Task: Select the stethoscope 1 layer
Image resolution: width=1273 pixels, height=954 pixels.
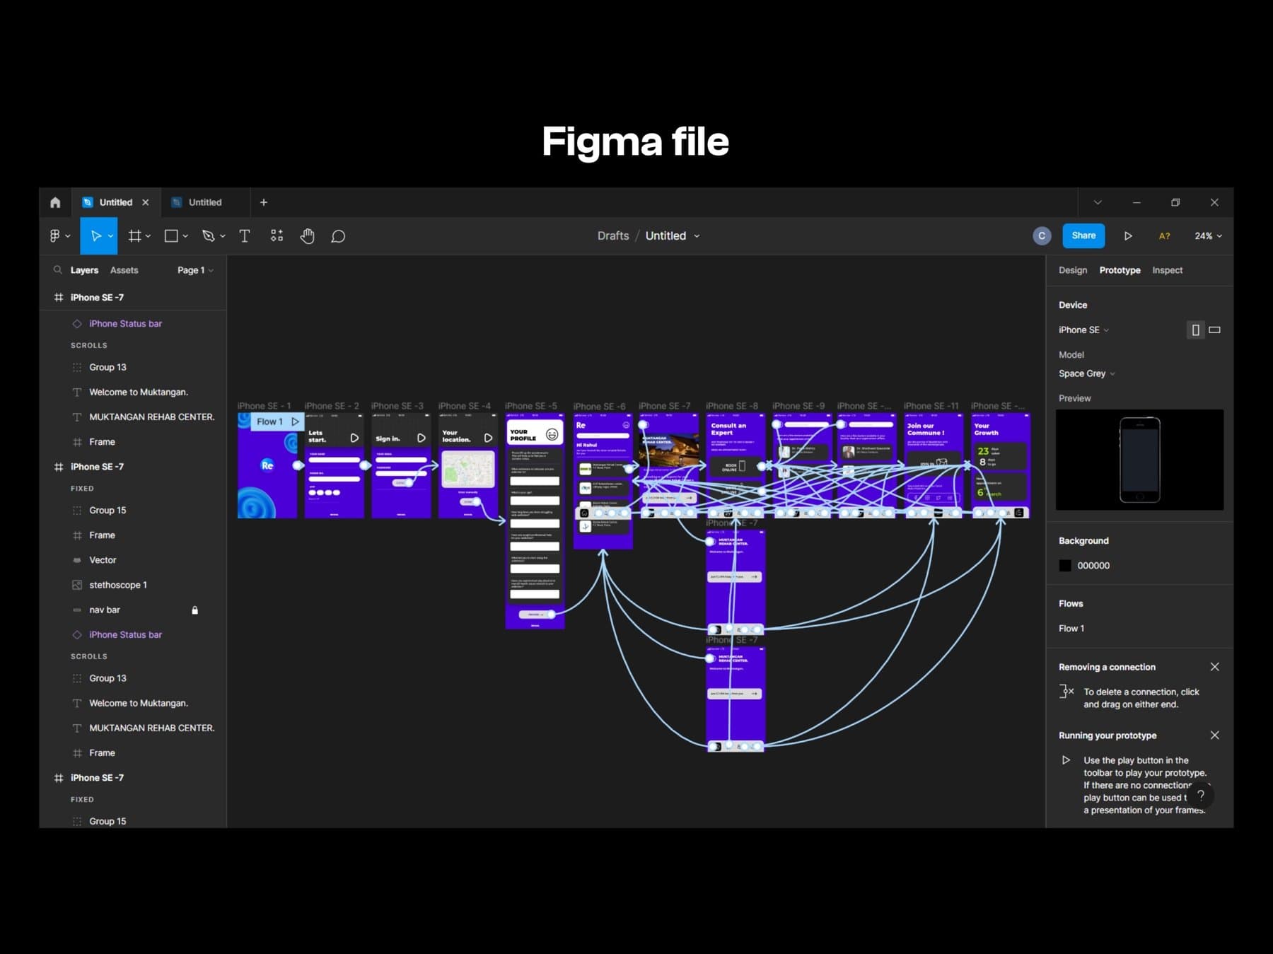Action: pos(118,585)
